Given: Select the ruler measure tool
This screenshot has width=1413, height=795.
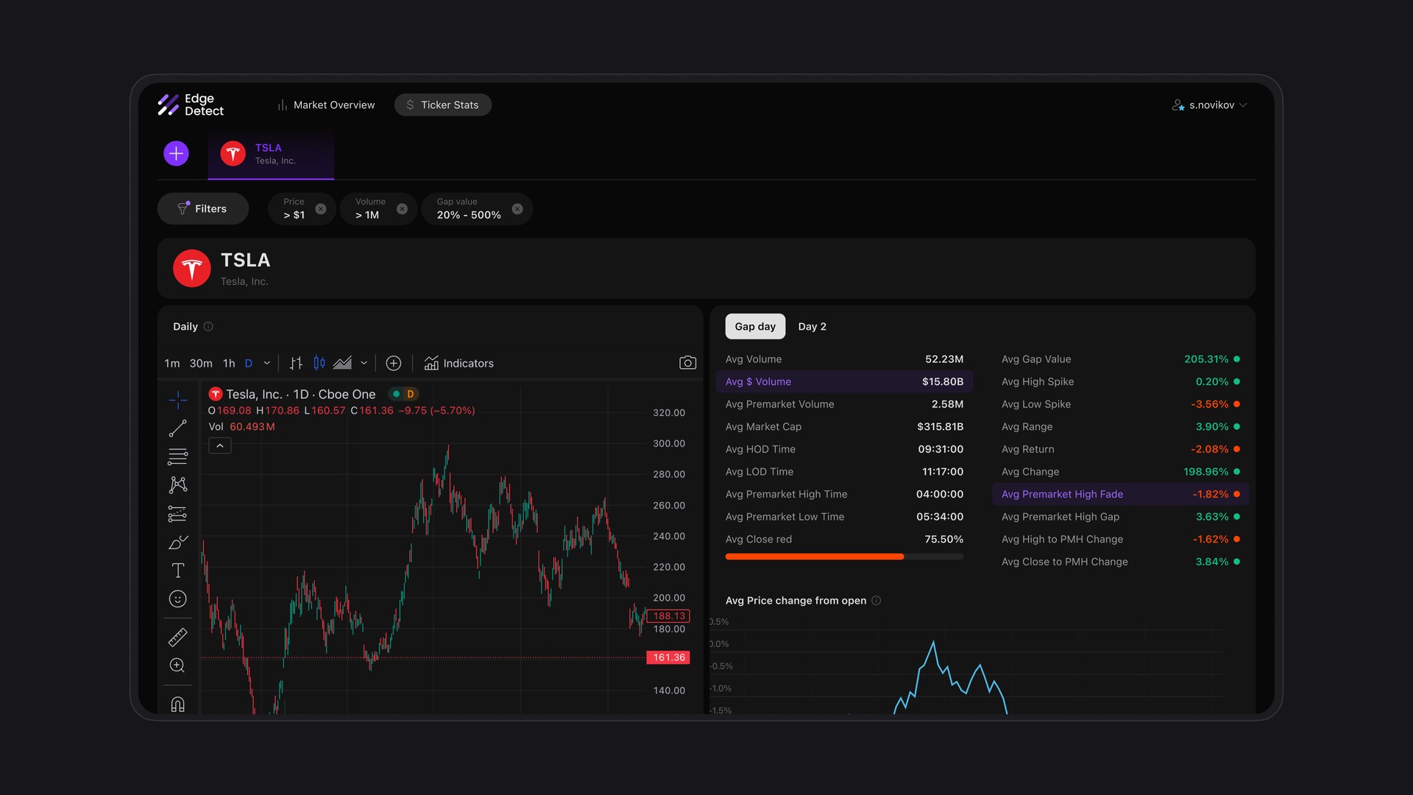Looking at the screenshot, I should 178,637.
